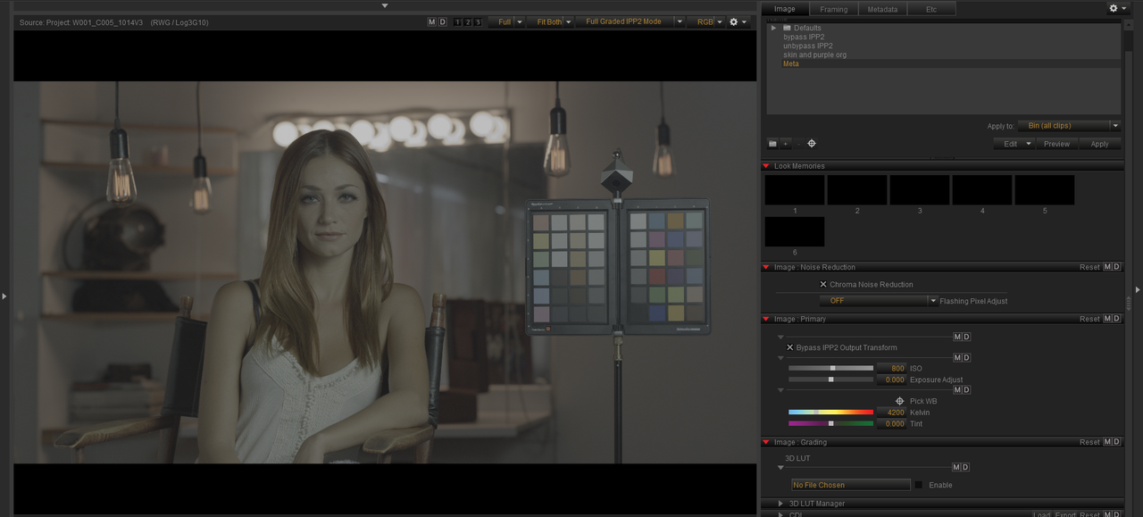The image size is (1143, 517).
Task: Click the viewer toolbar D button
Action: 443,22
